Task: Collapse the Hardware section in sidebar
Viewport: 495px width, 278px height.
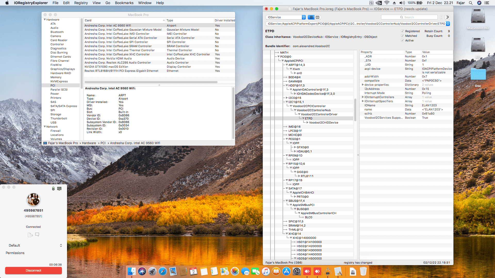Action: pyautogui.click(x=45, y=20)
